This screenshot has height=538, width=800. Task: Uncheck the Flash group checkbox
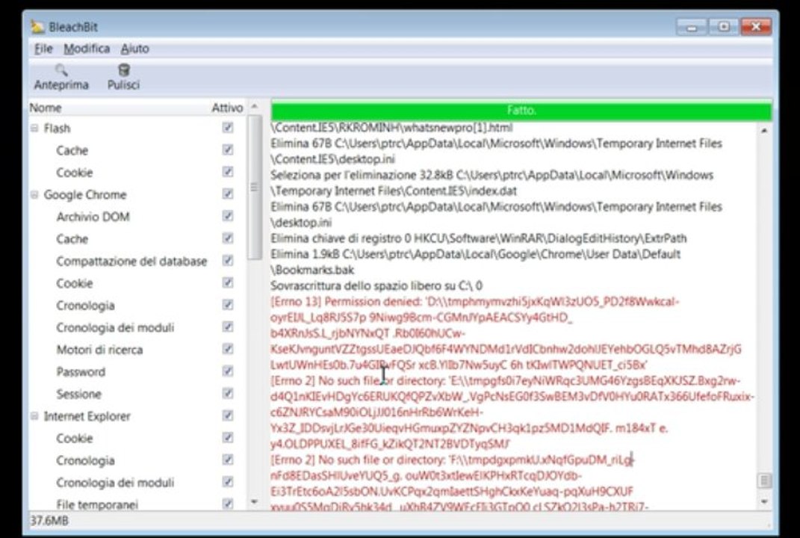[228, 128]
